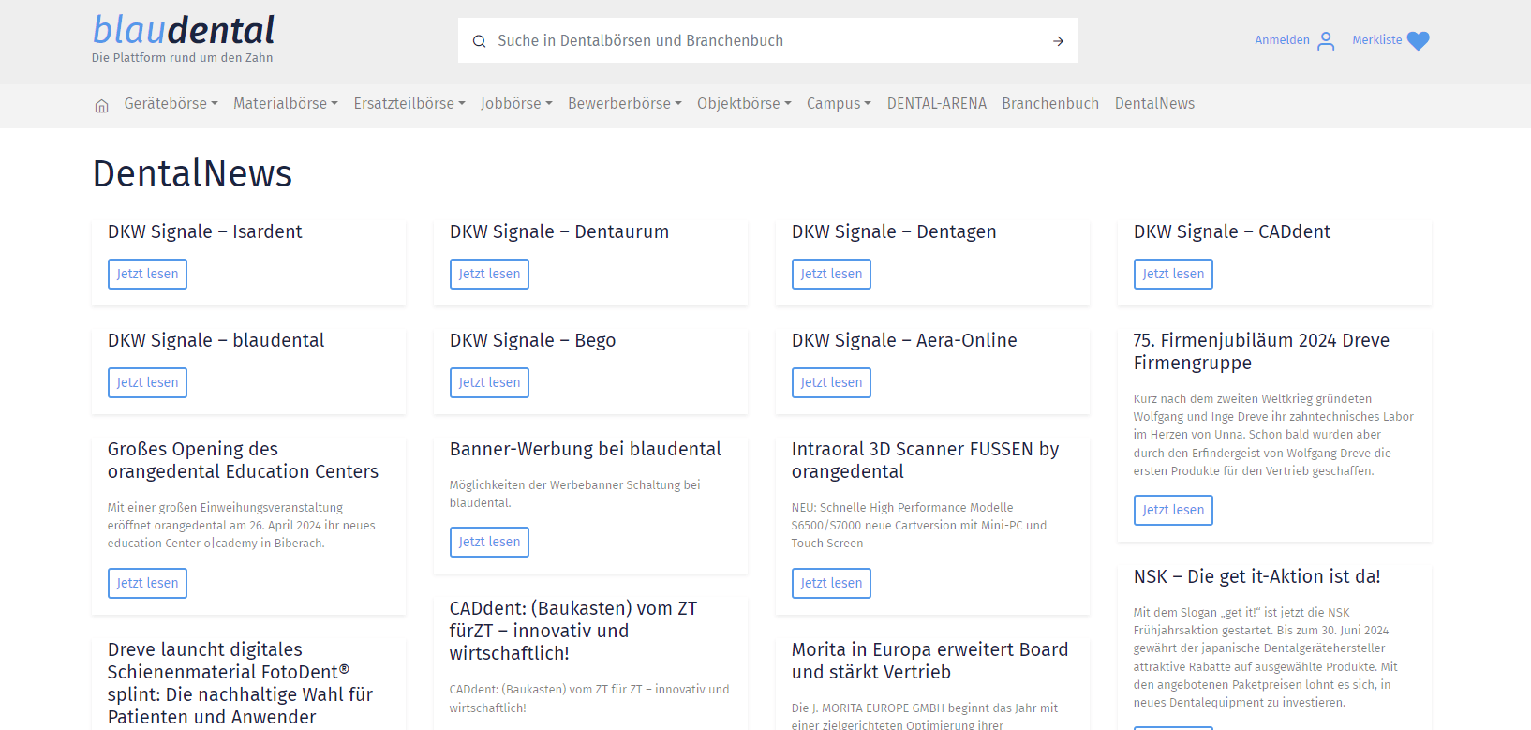Click the tagline Die Plattform rund um den Zahn
Screen dimensions: 1531x730
click(182, 58)
